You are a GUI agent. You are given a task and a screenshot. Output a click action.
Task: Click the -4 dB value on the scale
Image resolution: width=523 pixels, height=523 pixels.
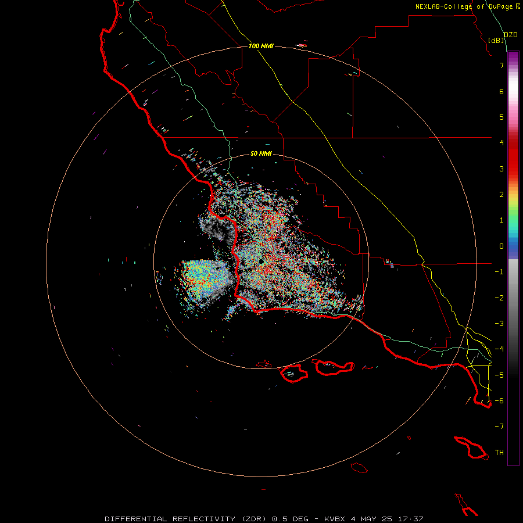(499, 349)
